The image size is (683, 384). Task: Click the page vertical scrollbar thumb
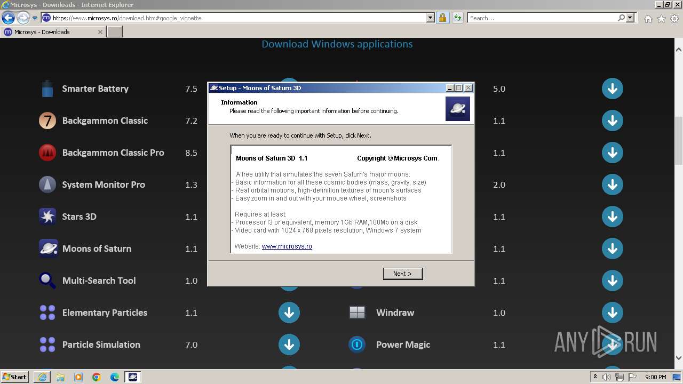pos(679,141)
